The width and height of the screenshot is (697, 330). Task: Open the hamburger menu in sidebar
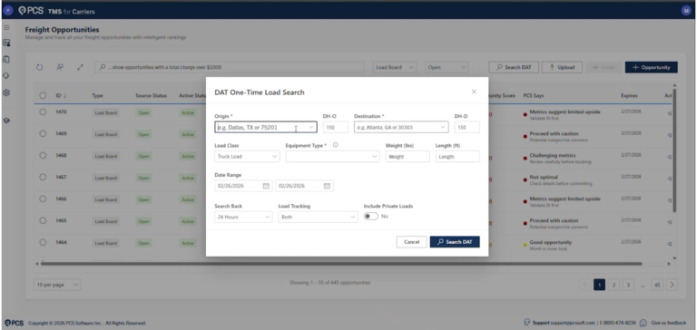pos(6,27)
